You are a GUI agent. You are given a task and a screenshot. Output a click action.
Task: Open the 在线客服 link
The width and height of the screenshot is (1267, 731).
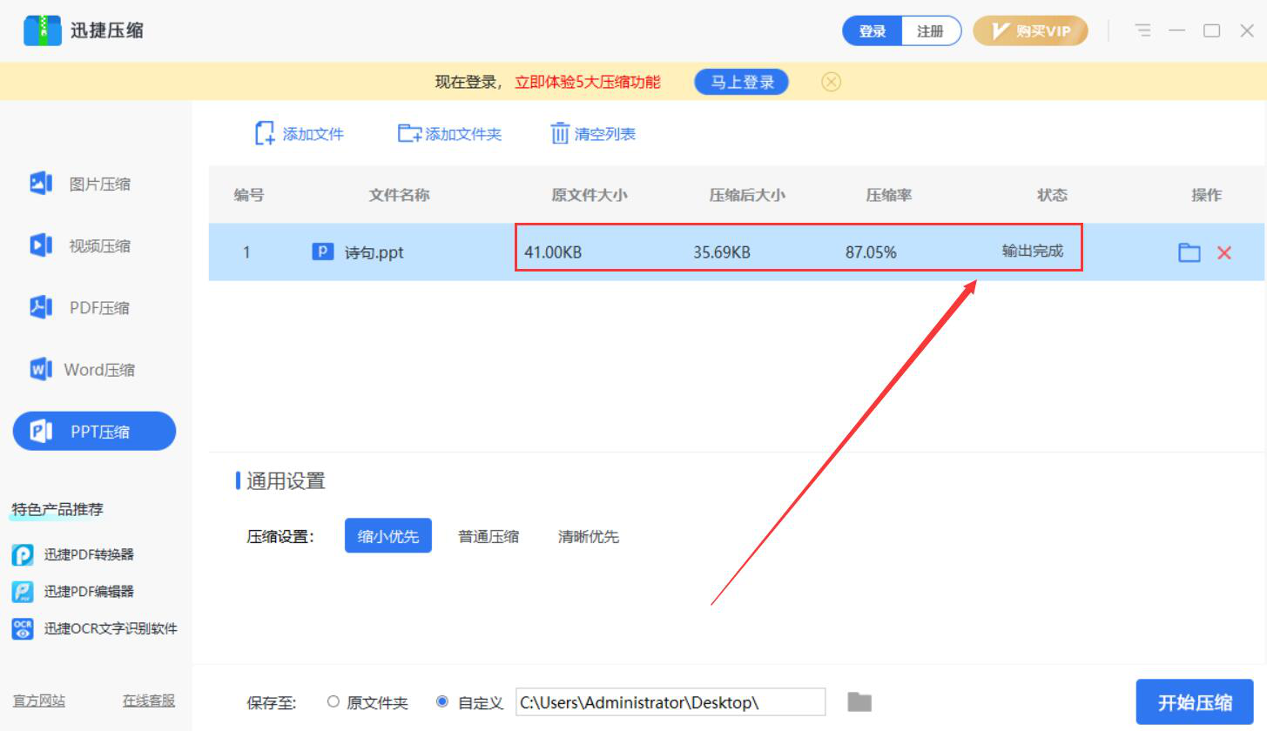click(x=149, y=701)
